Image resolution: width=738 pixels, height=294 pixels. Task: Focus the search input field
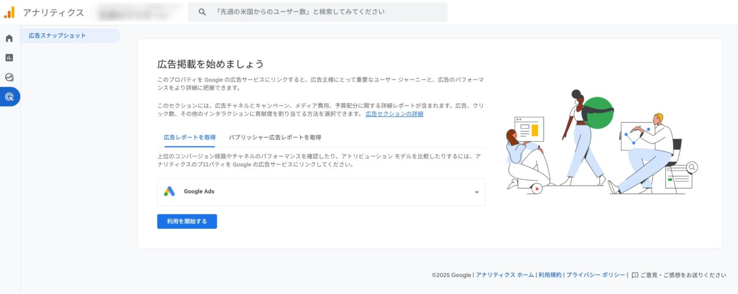pos(318,12)
